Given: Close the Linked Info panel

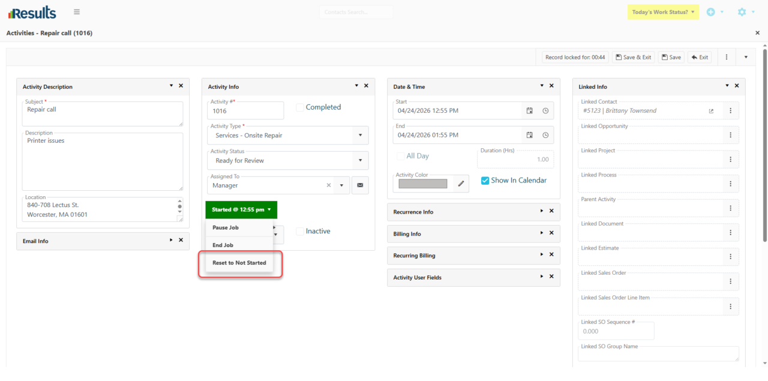Looking at the screenshot, I should [737, 86].
